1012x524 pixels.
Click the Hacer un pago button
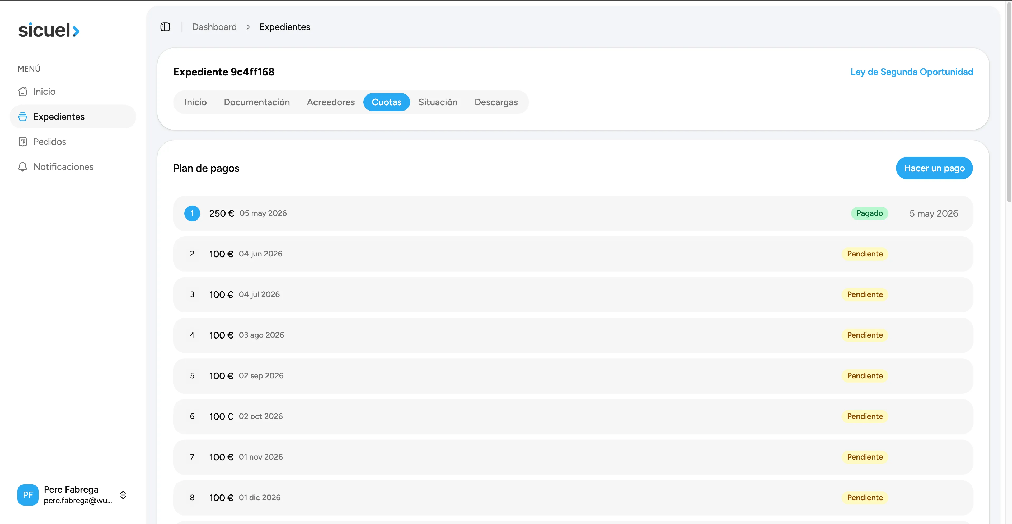click(x=934, y=168)
